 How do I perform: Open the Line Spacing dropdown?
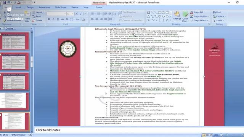(115, 14)
